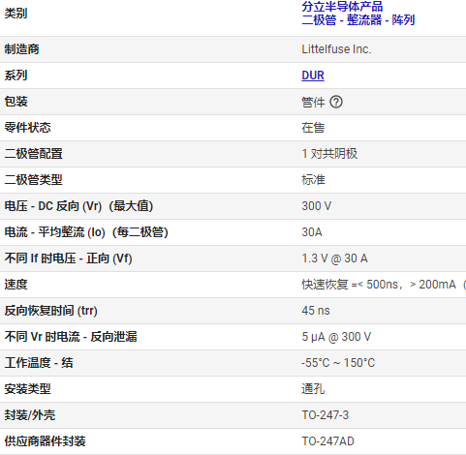The height and width of the screenshot is (455, 466).
Task: Click the help question mark icon next to 管件
Action: [x=336, y=102]
